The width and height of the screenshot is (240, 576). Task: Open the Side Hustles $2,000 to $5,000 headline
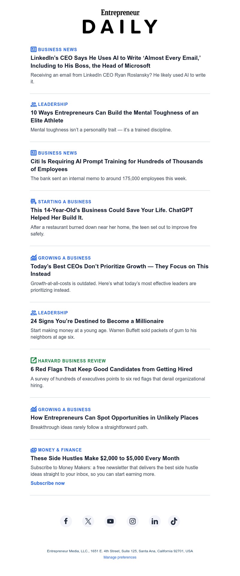click(x=105, y=458)
